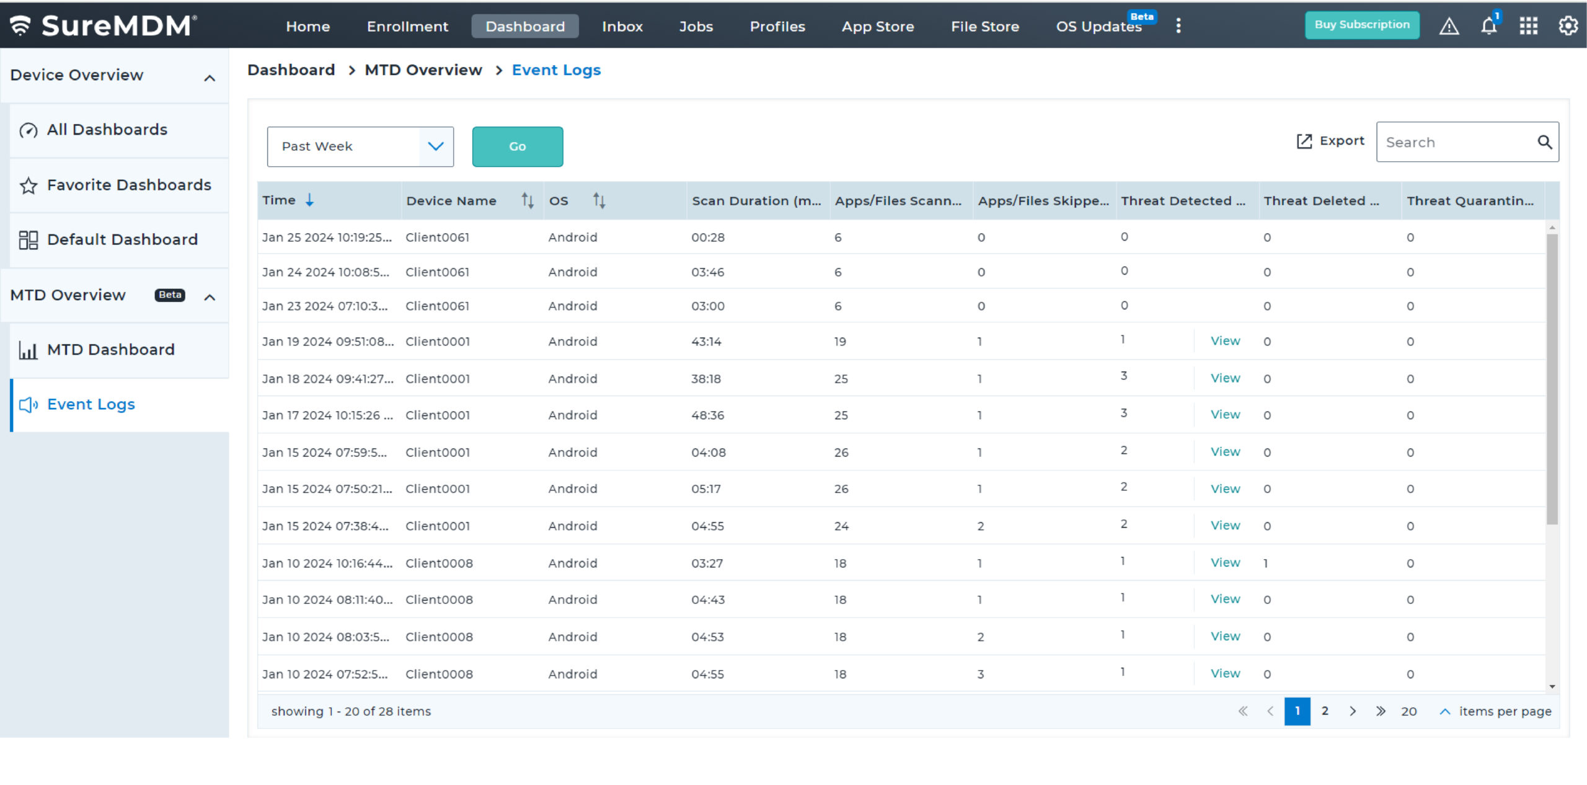1587x785 pixels.
Task: Go to the next page arrow
Action: [1353, 711]
